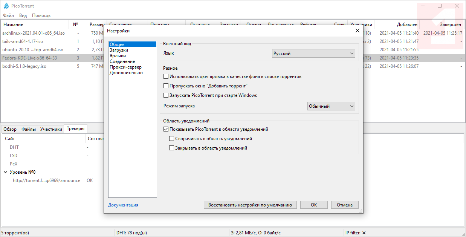Image resolution: width=466 pixels, height=237 pixels.
Task: Select the torrent announce tracker URL row
Action: [x=47, y=180]
